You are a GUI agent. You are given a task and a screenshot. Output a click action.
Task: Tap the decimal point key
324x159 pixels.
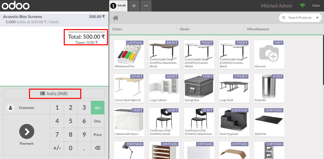[84, 148]
